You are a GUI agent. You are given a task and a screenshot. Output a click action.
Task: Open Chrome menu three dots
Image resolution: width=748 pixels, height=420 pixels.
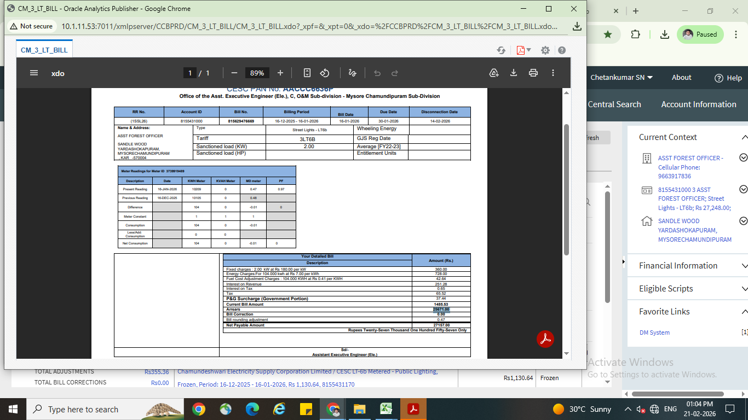(737, 34)
